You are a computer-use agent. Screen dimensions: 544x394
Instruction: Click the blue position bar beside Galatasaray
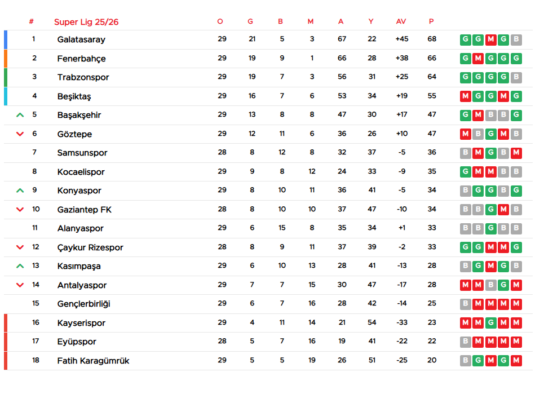[6, 39]
